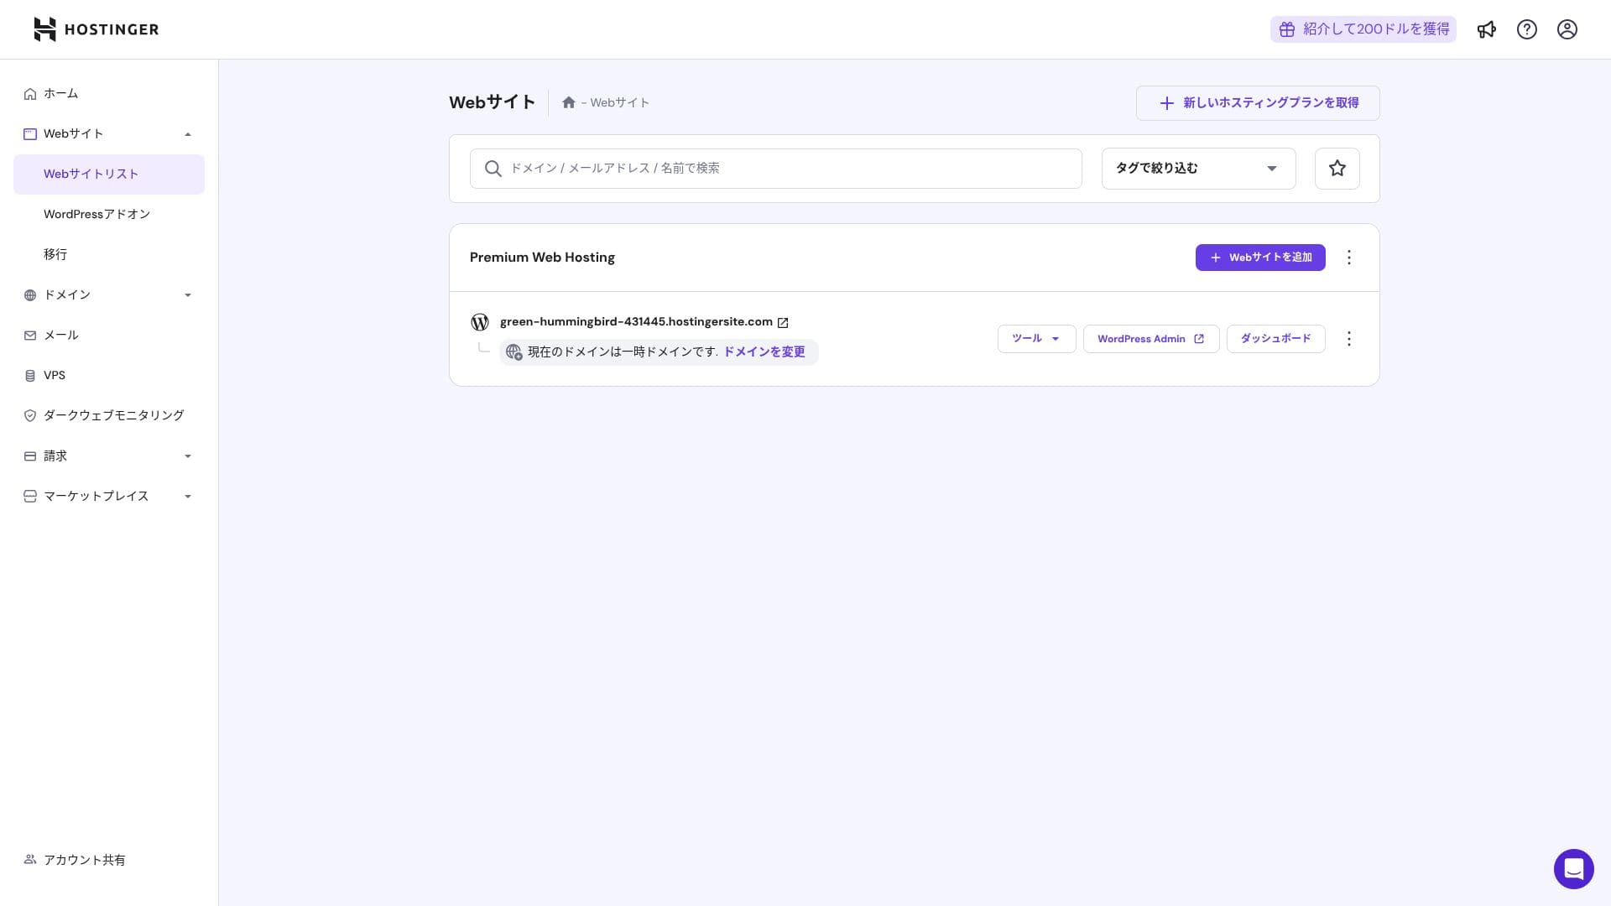Screen dimensions: 1611x906
Task: Click the メール envelope icon
Action: (30, 336)
